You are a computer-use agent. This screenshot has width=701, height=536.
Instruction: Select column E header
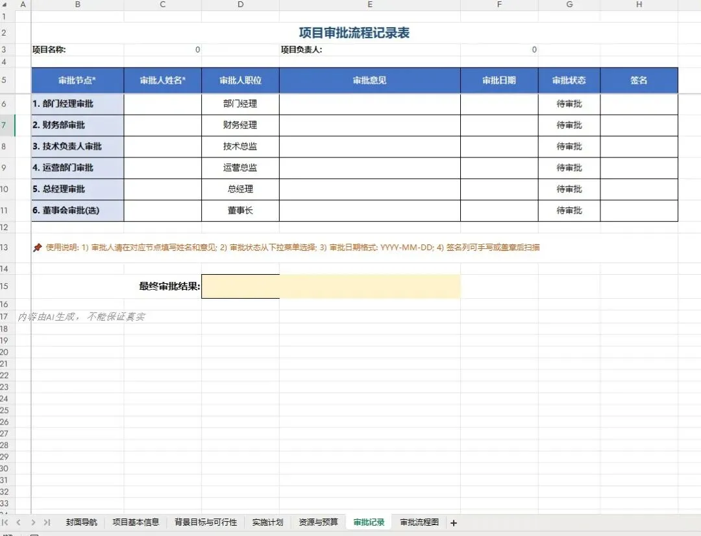point(370,5)
